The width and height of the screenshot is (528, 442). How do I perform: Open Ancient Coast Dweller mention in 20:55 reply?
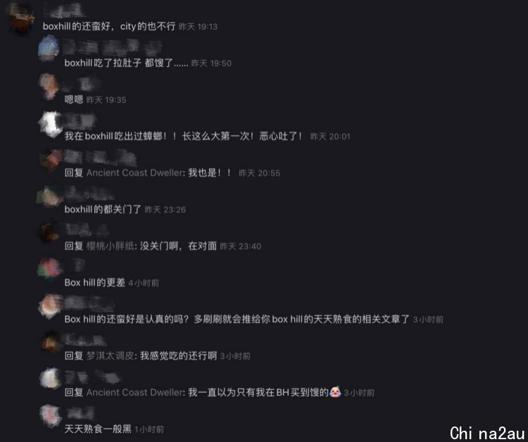[x=136, y=173]
